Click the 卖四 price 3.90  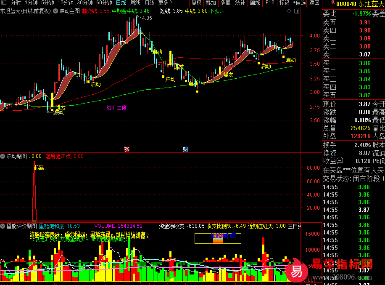coord(365,30)
